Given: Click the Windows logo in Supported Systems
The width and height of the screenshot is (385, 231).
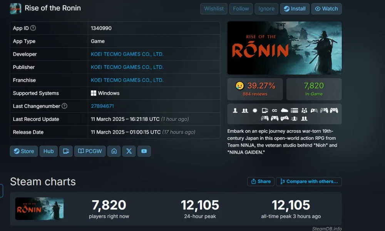Looking at the screenshot, I should [x=94, y=93].
